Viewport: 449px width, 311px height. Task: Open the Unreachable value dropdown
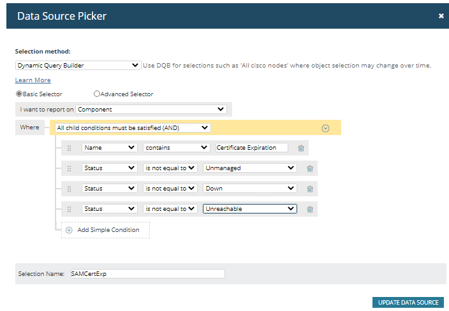point(249,208)
